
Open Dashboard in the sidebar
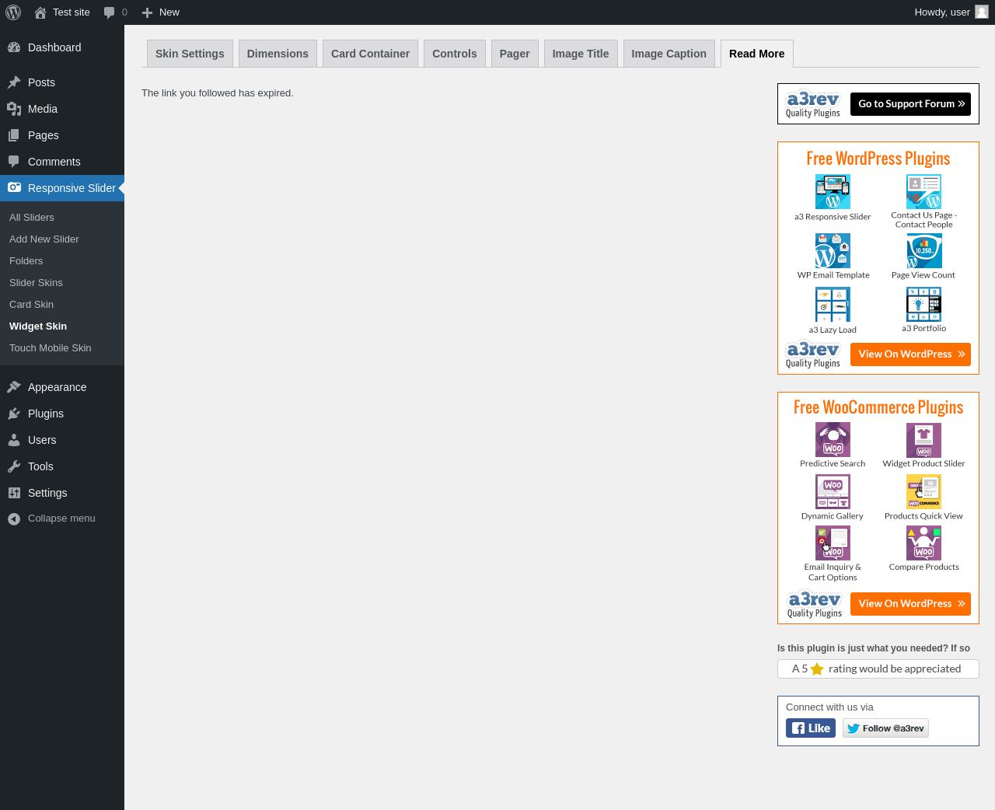[x=62, y=47]
